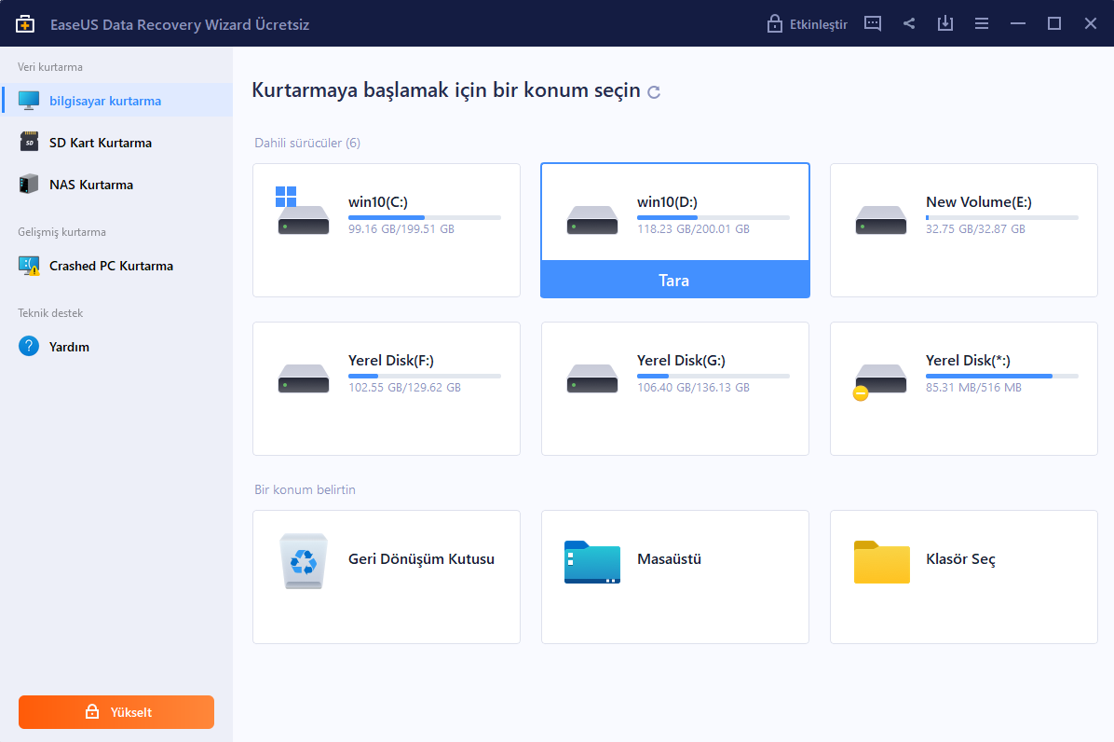Click the orange Yükselt upgrade button
Image resolution: width=1114 pixels, height=742 pixels.
tap(116, 712)
